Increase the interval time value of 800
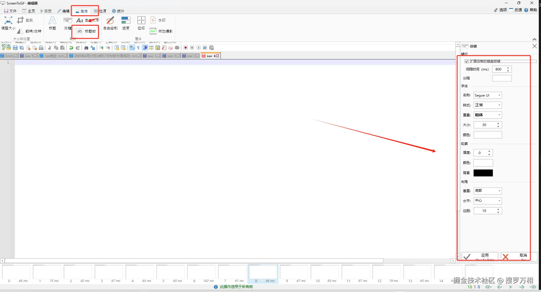The height and width of the screenshot is (292, 541). coord(508,68)
